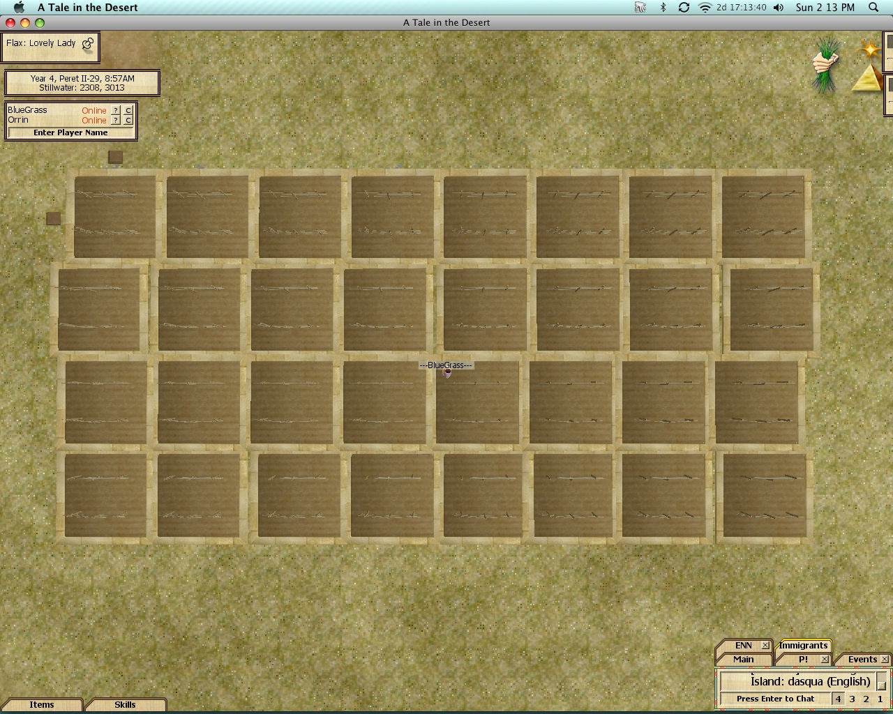Click the game date and time text

pos(82,78)
